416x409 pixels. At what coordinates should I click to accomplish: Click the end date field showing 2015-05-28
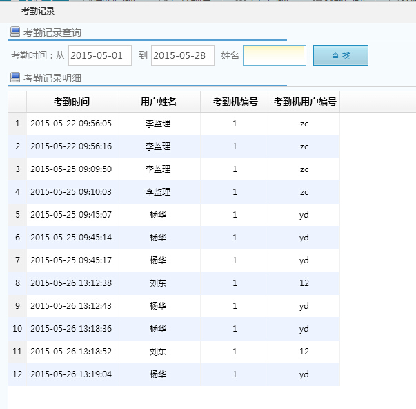click(183, 55)
